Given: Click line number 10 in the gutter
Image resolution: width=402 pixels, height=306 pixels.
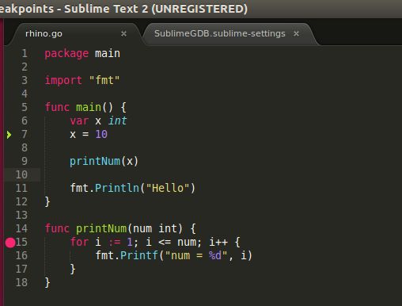Looking at the screenshot, I should (x=21, y=174).
